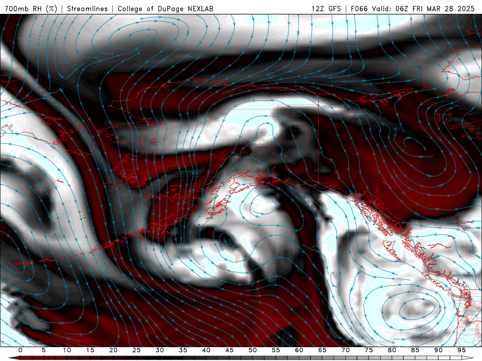
Task: Click the "25" colorbar scale label
Action: click(137, 350)
